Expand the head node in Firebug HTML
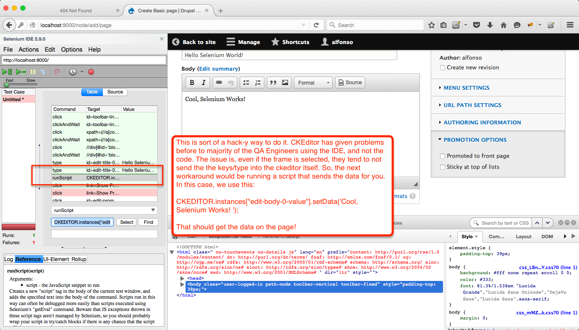Screen dimensions: 579x330 (183, 278)
